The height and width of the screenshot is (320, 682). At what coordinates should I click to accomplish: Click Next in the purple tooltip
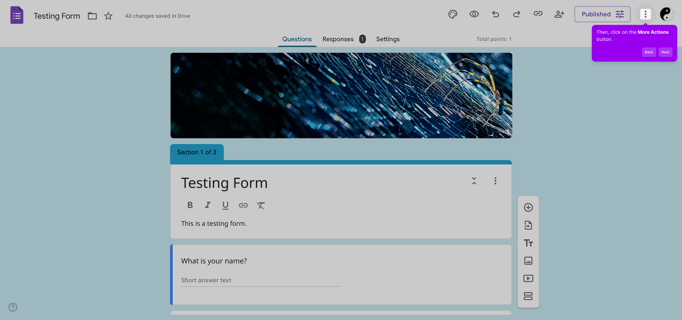tap(665, 52)
